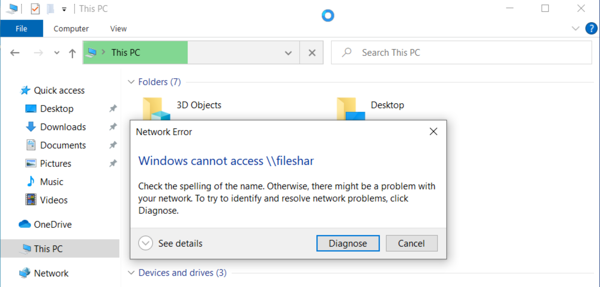This screenshot has width=600, height=287.
Task: Click the Properties quick access toolbar icon
Action: click(x=35, y=9)
